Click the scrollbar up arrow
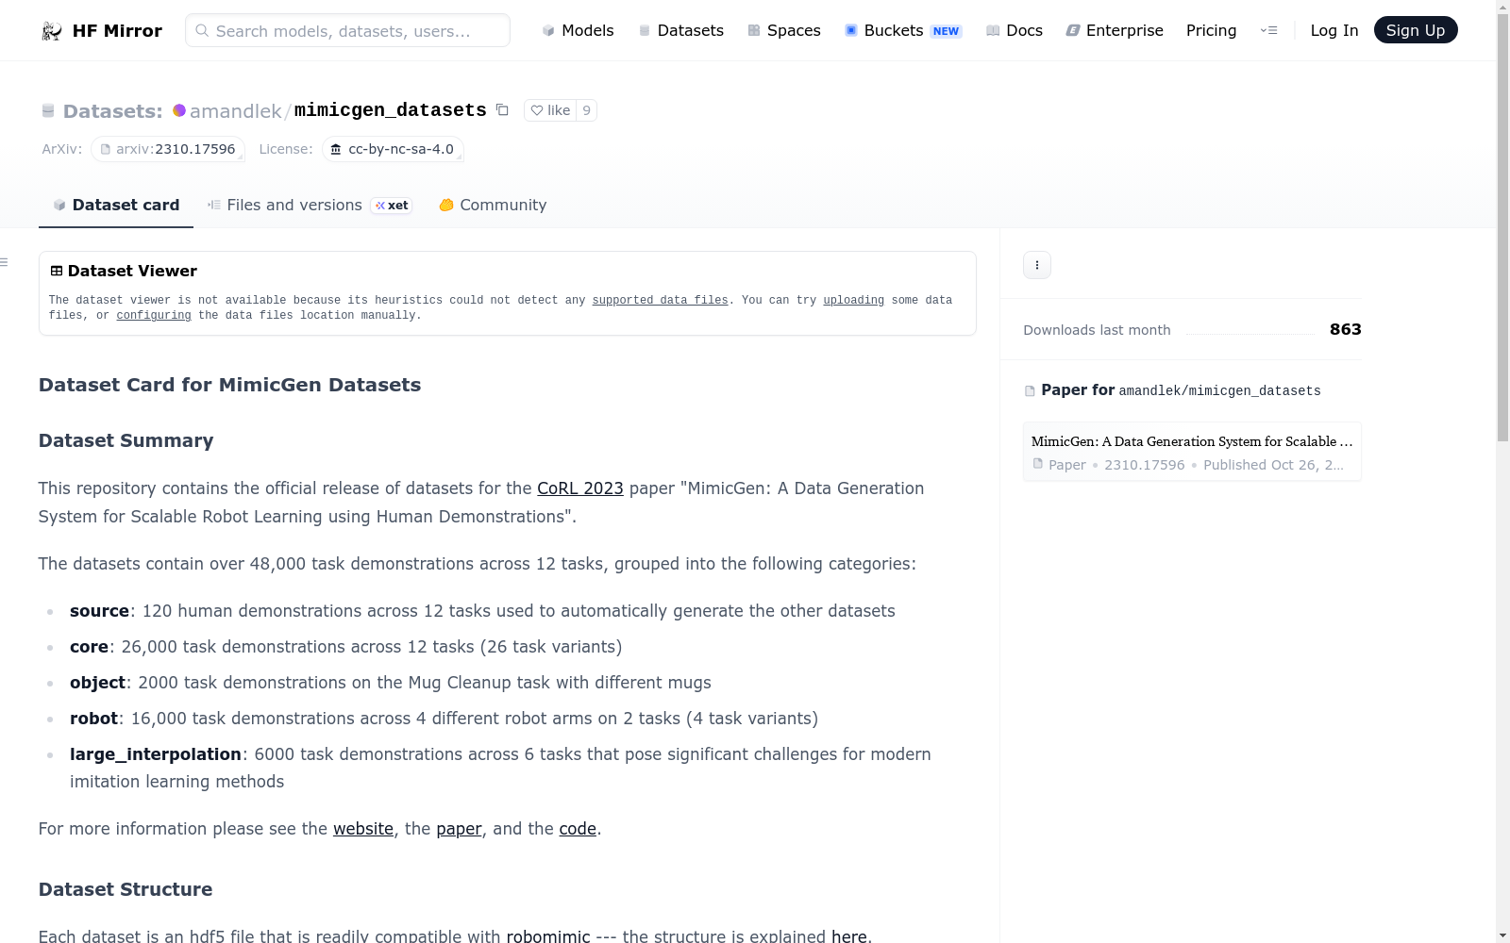Image resolution: width=1510 pixels, height=943 pixels. [1502, 7]
